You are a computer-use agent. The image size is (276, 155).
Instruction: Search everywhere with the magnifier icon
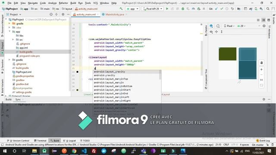tap(268, 9)
